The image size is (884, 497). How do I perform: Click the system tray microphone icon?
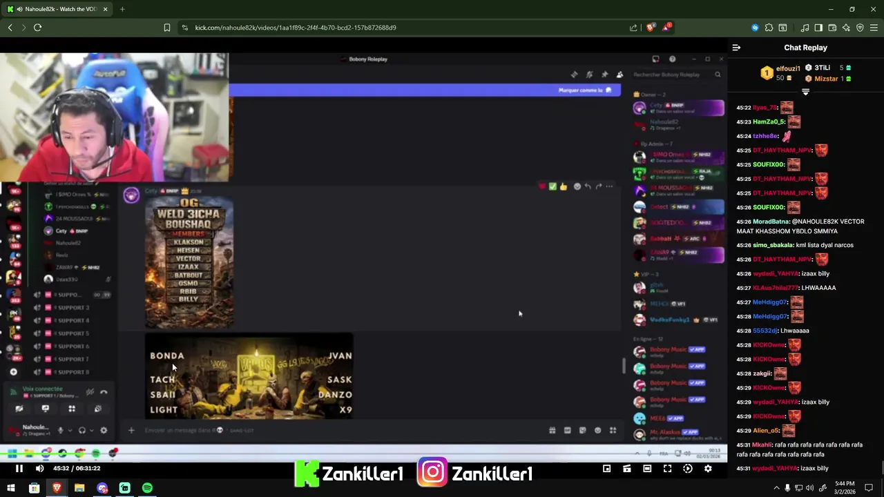click(x=787, y=488)
